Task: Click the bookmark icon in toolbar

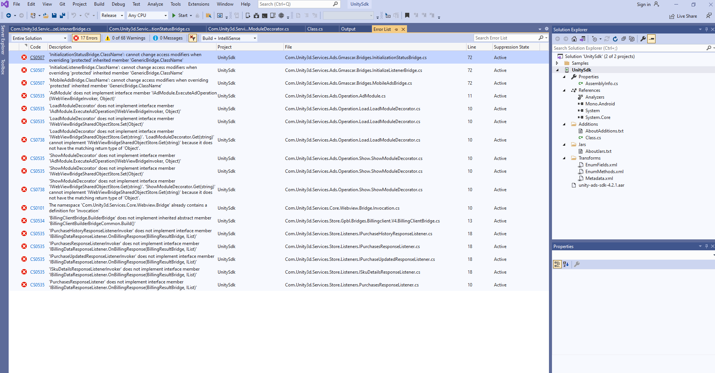Action: point(407,15)
